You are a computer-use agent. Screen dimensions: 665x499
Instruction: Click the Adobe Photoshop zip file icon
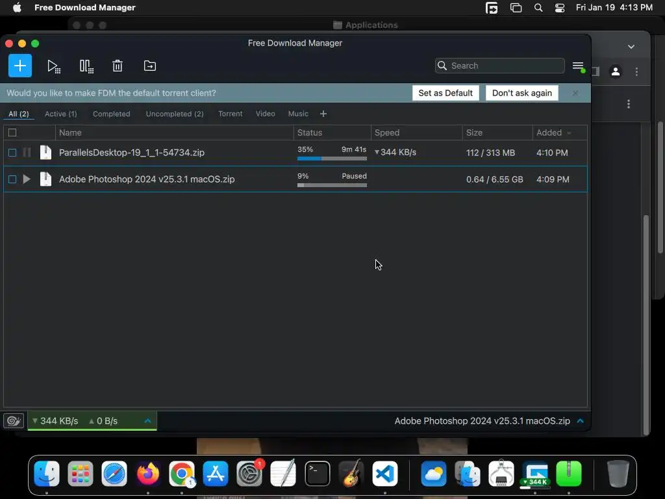[x=45, y=179]
